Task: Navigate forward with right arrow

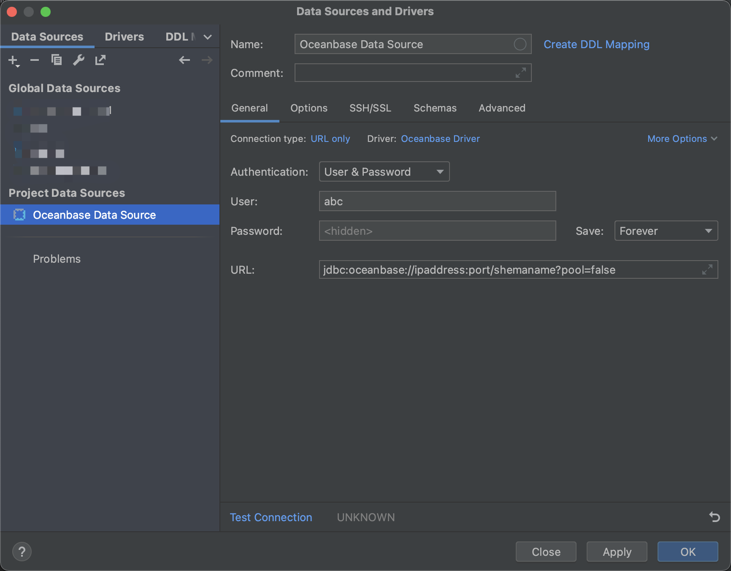Action: pos(207,60)
